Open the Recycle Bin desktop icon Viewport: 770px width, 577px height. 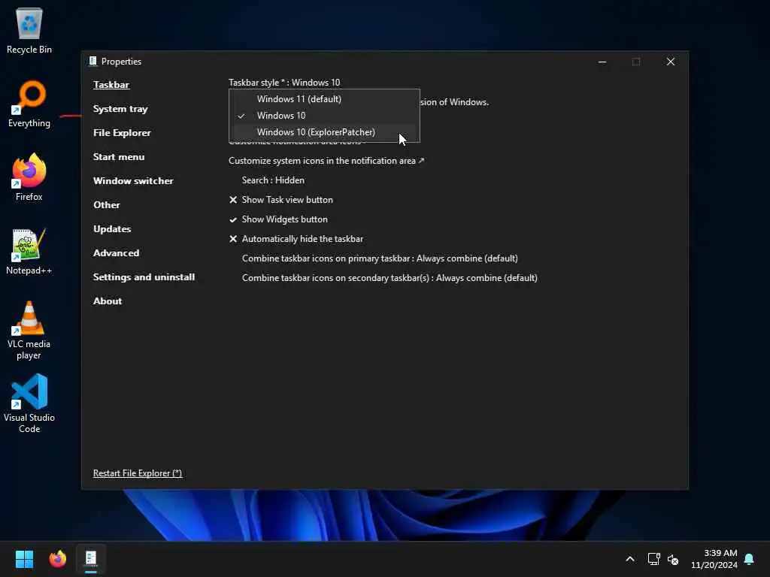click(29, 31)
